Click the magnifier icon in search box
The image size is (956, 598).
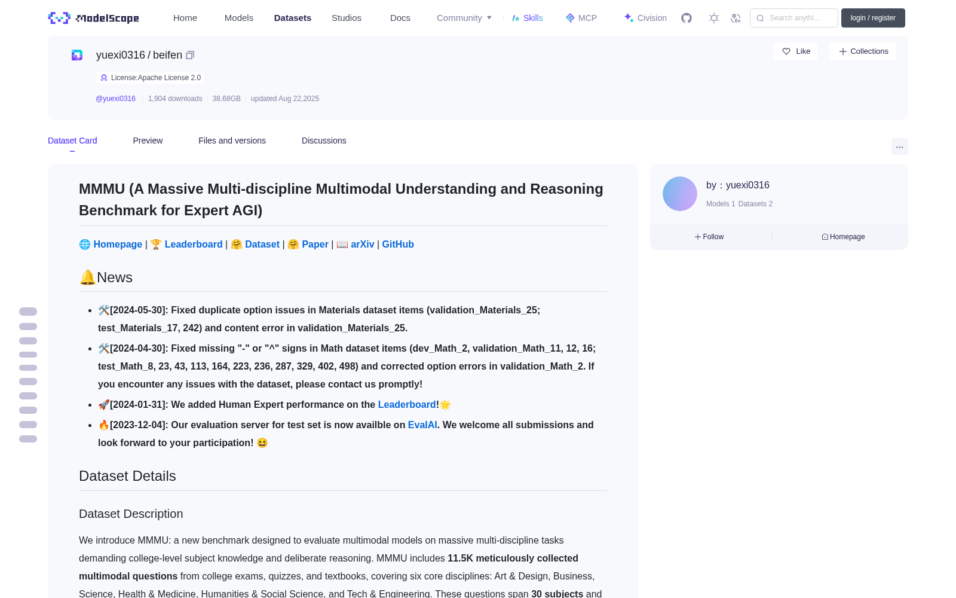[760, 18]
